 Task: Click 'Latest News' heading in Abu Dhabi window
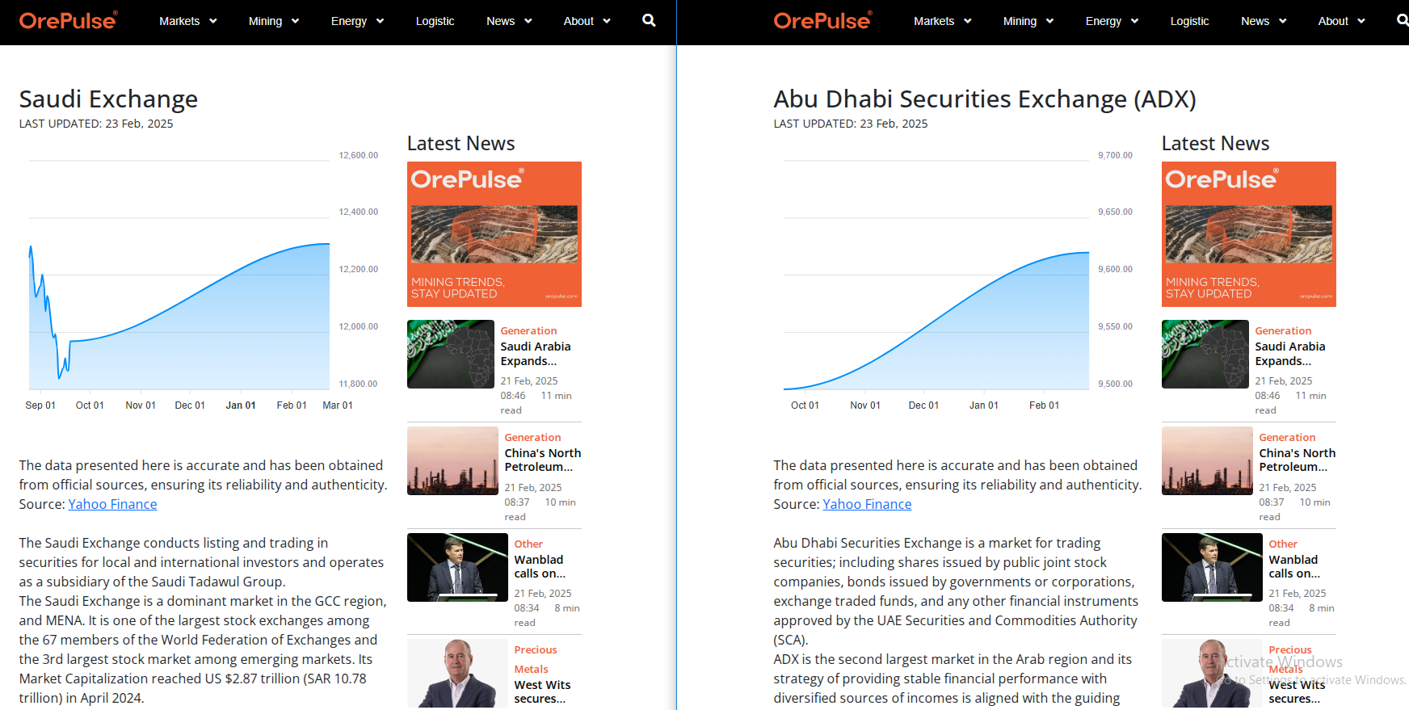[1215, 143]
